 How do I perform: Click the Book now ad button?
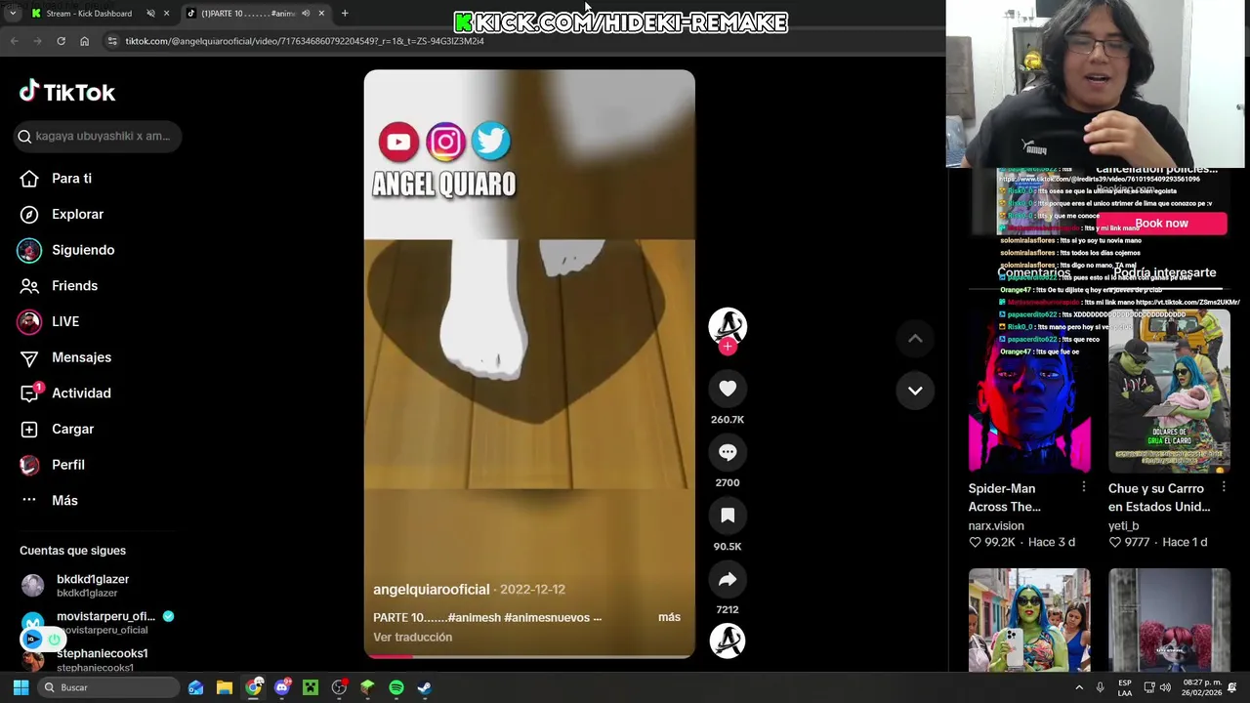1161,224
